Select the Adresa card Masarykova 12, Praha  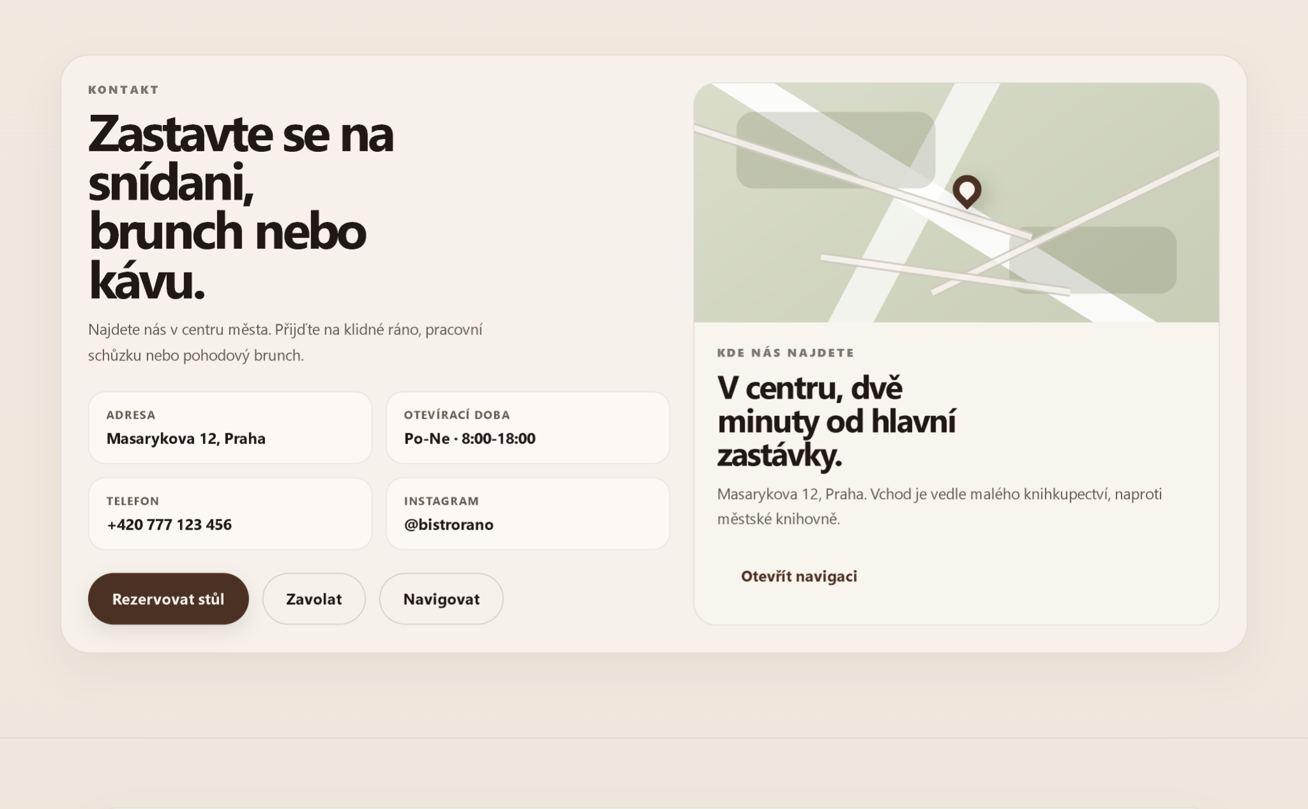coord(230,427)
